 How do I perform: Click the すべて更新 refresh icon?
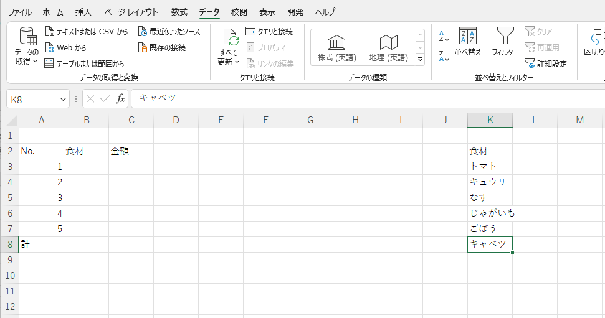point(230,37)
